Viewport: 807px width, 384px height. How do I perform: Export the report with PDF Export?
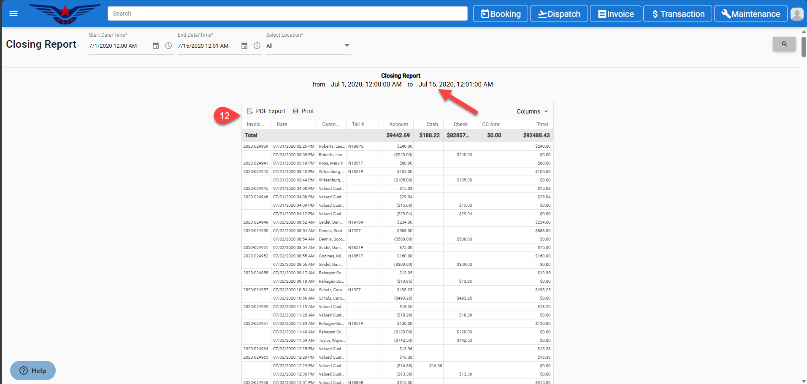(x=266, y=111)
